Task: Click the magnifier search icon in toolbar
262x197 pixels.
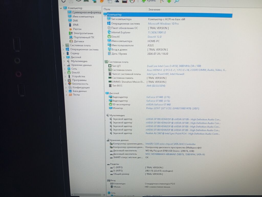Action: (177, 1)
